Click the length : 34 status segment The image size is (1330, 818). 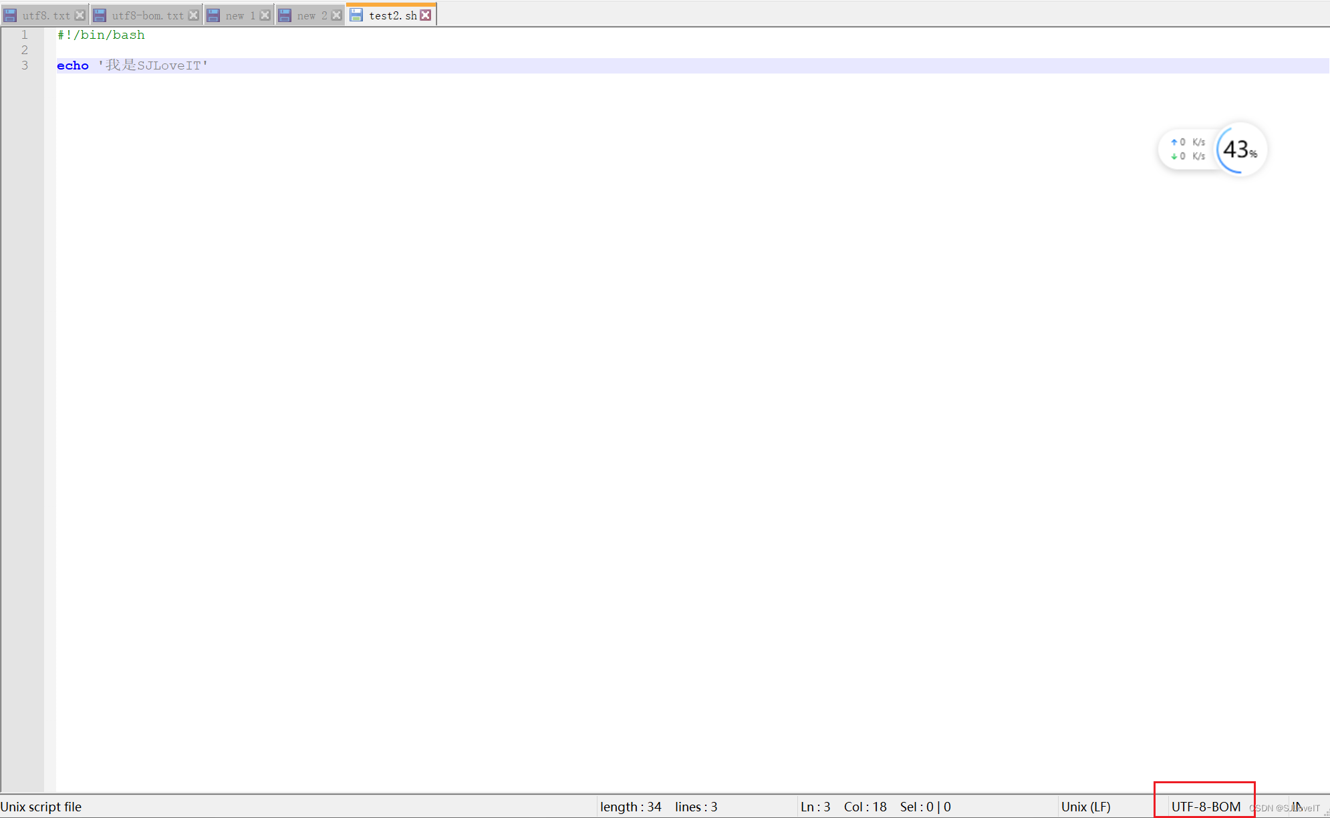pos(631,807)
